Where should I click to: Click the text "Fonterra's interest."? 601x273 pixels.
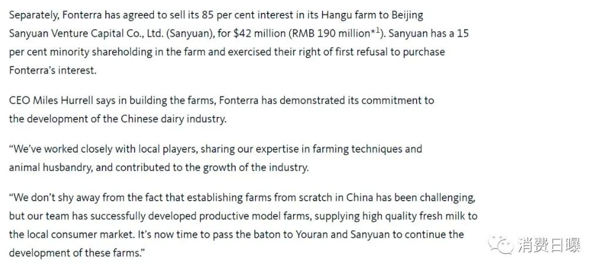click(52, 70)
